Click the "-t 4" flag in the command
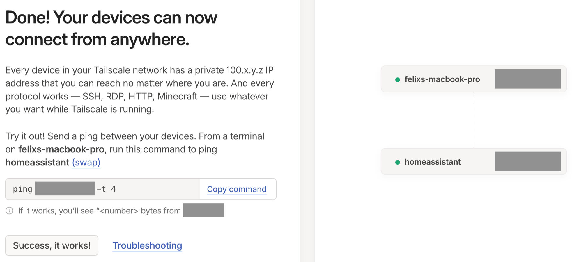Screen dimensions: 572x262 point(106,189)
